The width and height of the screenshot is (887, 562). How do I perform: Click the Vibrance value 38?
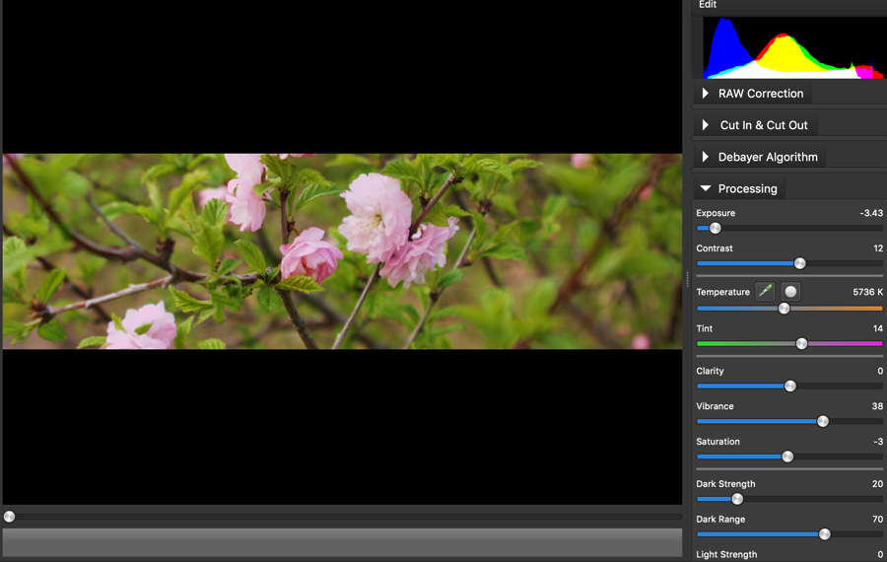pos(877,406)
